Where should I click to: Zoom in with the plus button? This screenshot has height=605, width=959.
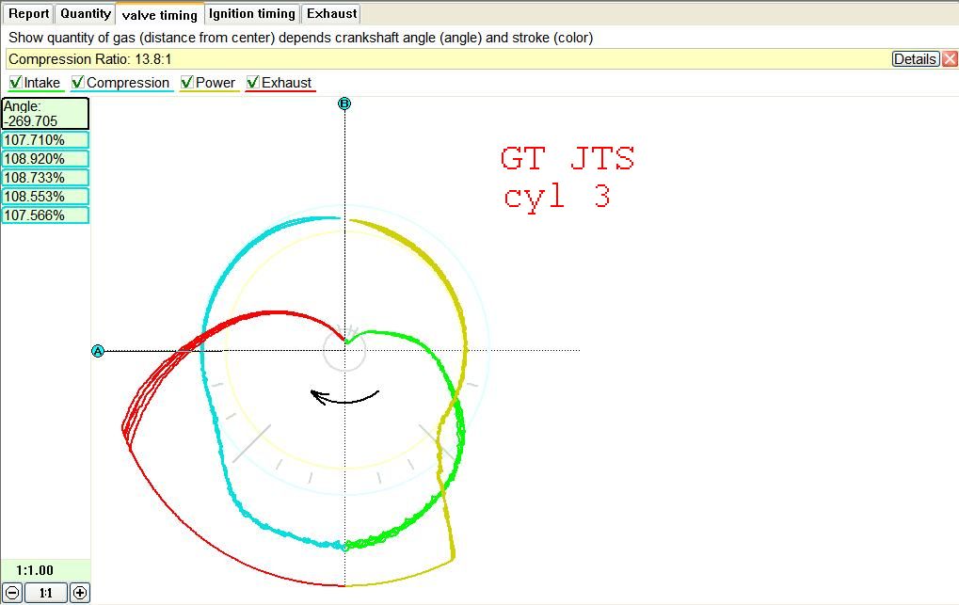(x=79, y=592)
